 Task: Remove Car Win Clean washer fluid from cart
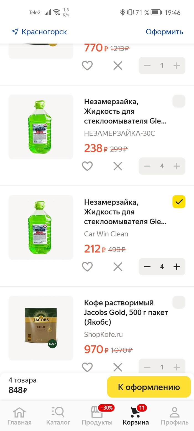coord(118,266)
